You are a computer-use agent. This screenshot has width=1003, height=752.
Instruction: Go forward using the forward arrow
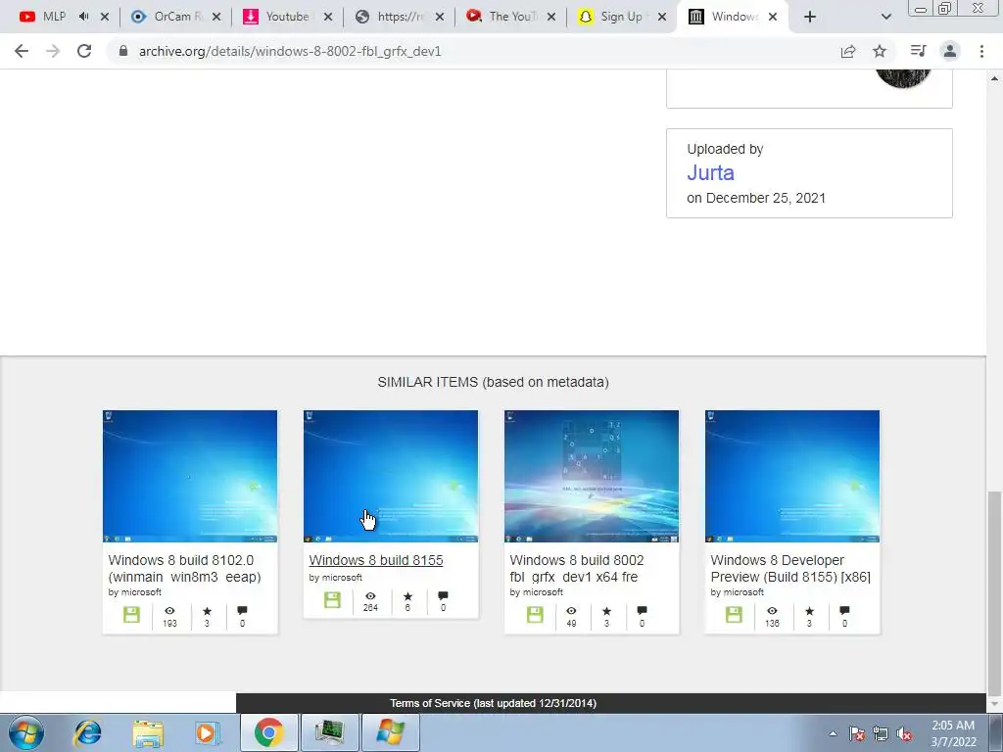point(53,51)
